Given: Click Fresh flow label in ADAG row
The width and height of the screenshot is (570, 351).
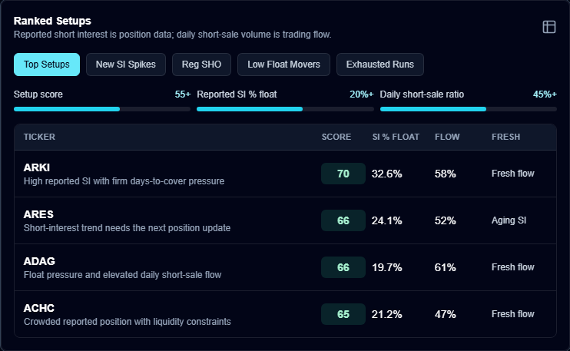Looking at the screenshot, I should [x=513, y=267].
